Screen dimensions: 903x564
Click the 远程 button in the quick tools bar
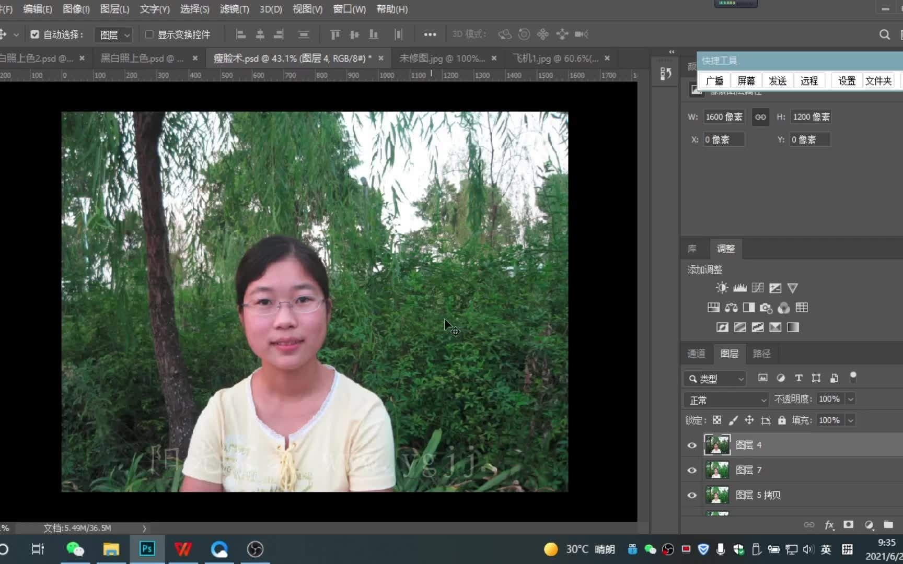(809, 80)
